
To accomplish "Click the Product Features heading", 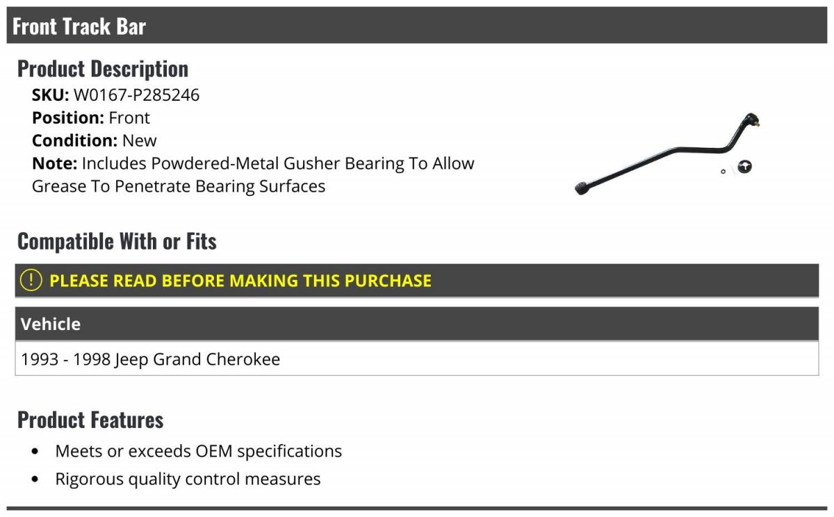I will 90,420.
